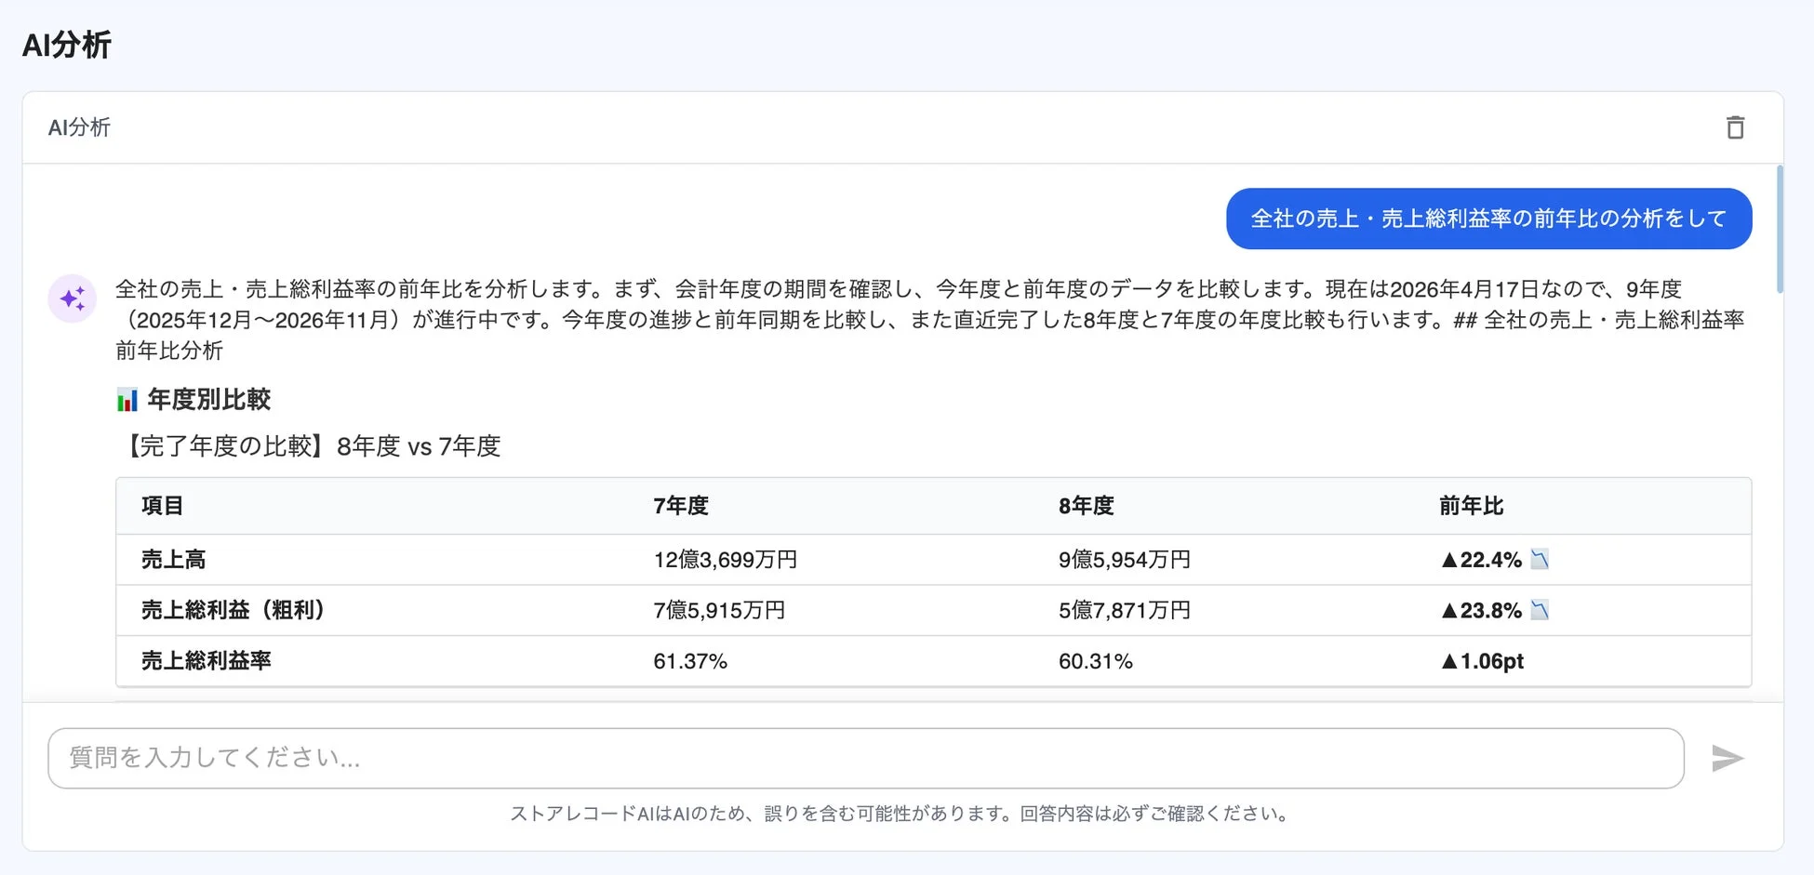Select the 売上総利益率 row label
1814x875 pixels.
(206, 661)
